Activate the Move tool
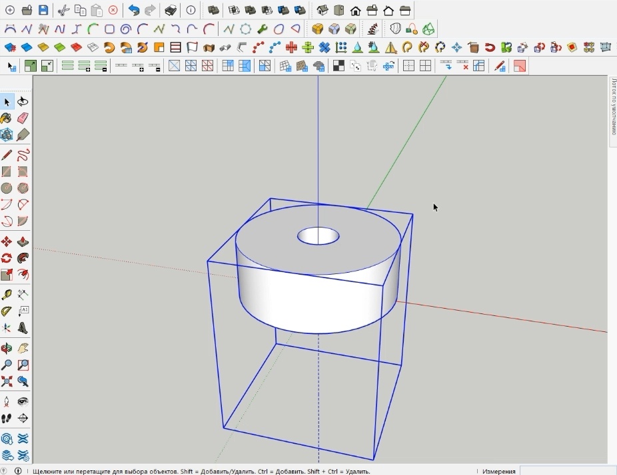This screenshot has height=475, width=617. click(7, 241)
